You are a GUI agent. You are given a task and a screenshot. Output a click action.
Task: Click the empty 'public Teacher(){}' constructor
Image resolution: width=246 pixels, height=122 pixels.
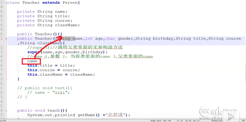tap(40, 34)
